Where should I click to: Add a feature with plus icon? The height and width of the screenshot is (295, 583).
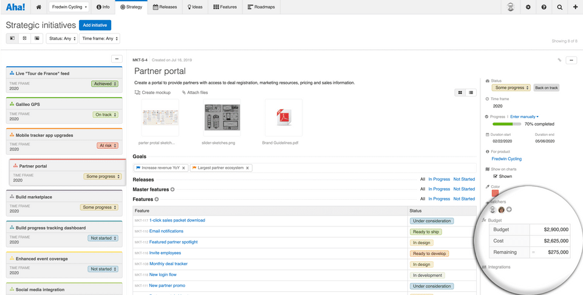click(x=157, y=200)
